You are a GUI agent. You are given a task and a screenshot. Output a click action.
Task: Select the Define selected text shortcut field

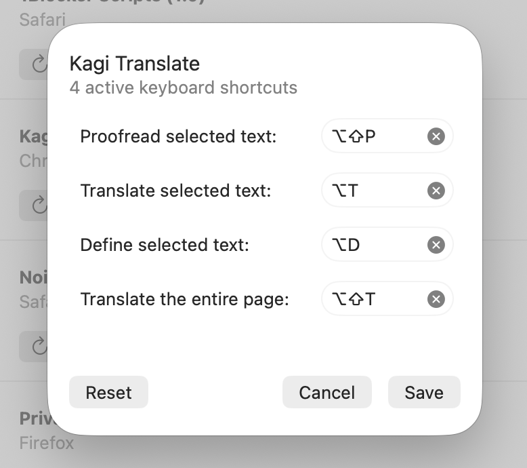point(373,245)
